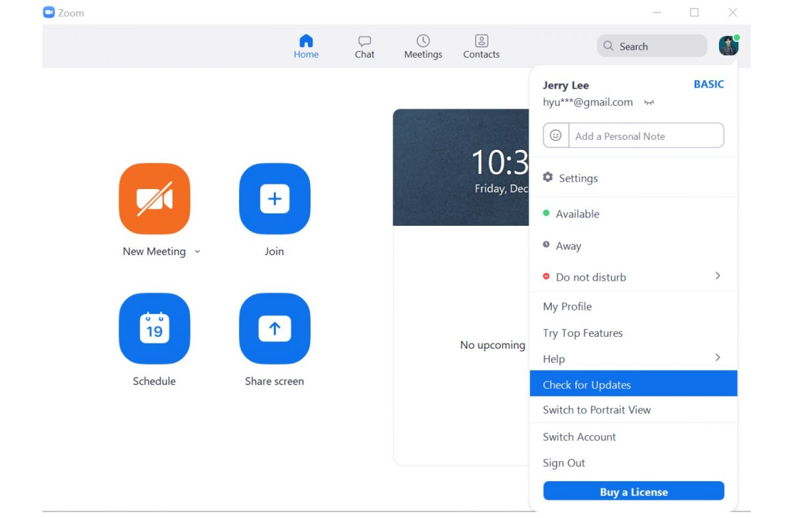This screenshot has width=788, height=518.
Task: Click the orange New Meeting icon
Action: (x=154, y=199)
